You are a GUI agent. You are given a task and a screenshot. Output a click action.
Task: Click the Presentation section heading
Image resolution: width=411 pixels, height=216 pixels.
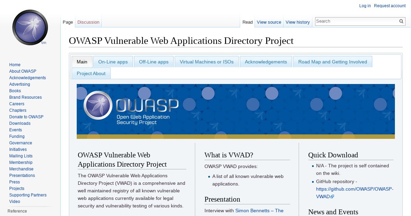click(x=222, y=199)
